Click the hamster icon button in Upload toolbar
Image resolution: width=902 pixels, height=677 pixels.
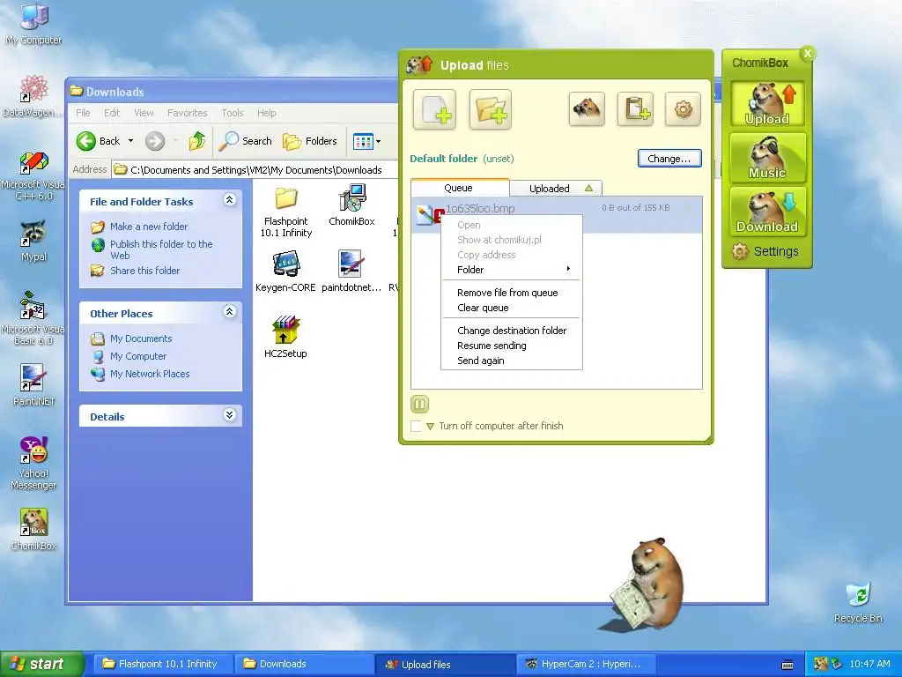(587, 108)
